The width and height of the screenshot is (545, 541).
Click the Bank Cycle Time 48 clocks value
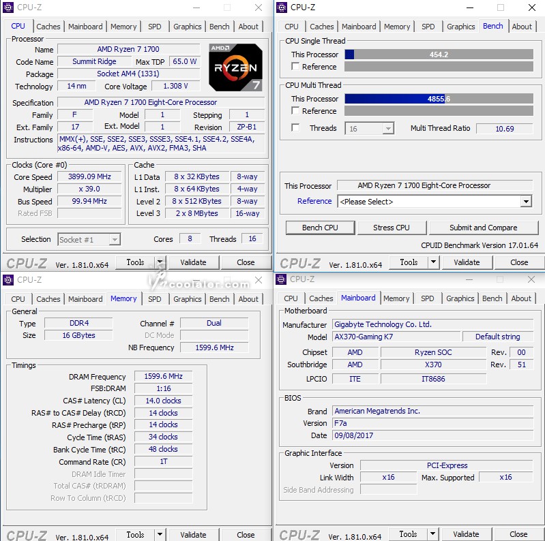tap(163, 449)
